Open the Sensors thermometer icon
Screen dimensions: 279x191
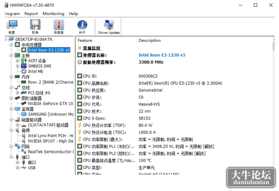[x=59, y=27]
